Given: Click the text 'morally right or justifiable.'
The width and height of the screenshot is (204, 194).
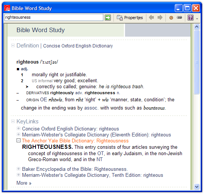Looking at the screenshot, I should pos(59,75).
